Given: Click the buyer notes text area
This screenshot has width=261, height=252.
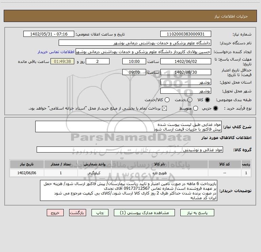Looking at the screenshot, I should [129, 190].
